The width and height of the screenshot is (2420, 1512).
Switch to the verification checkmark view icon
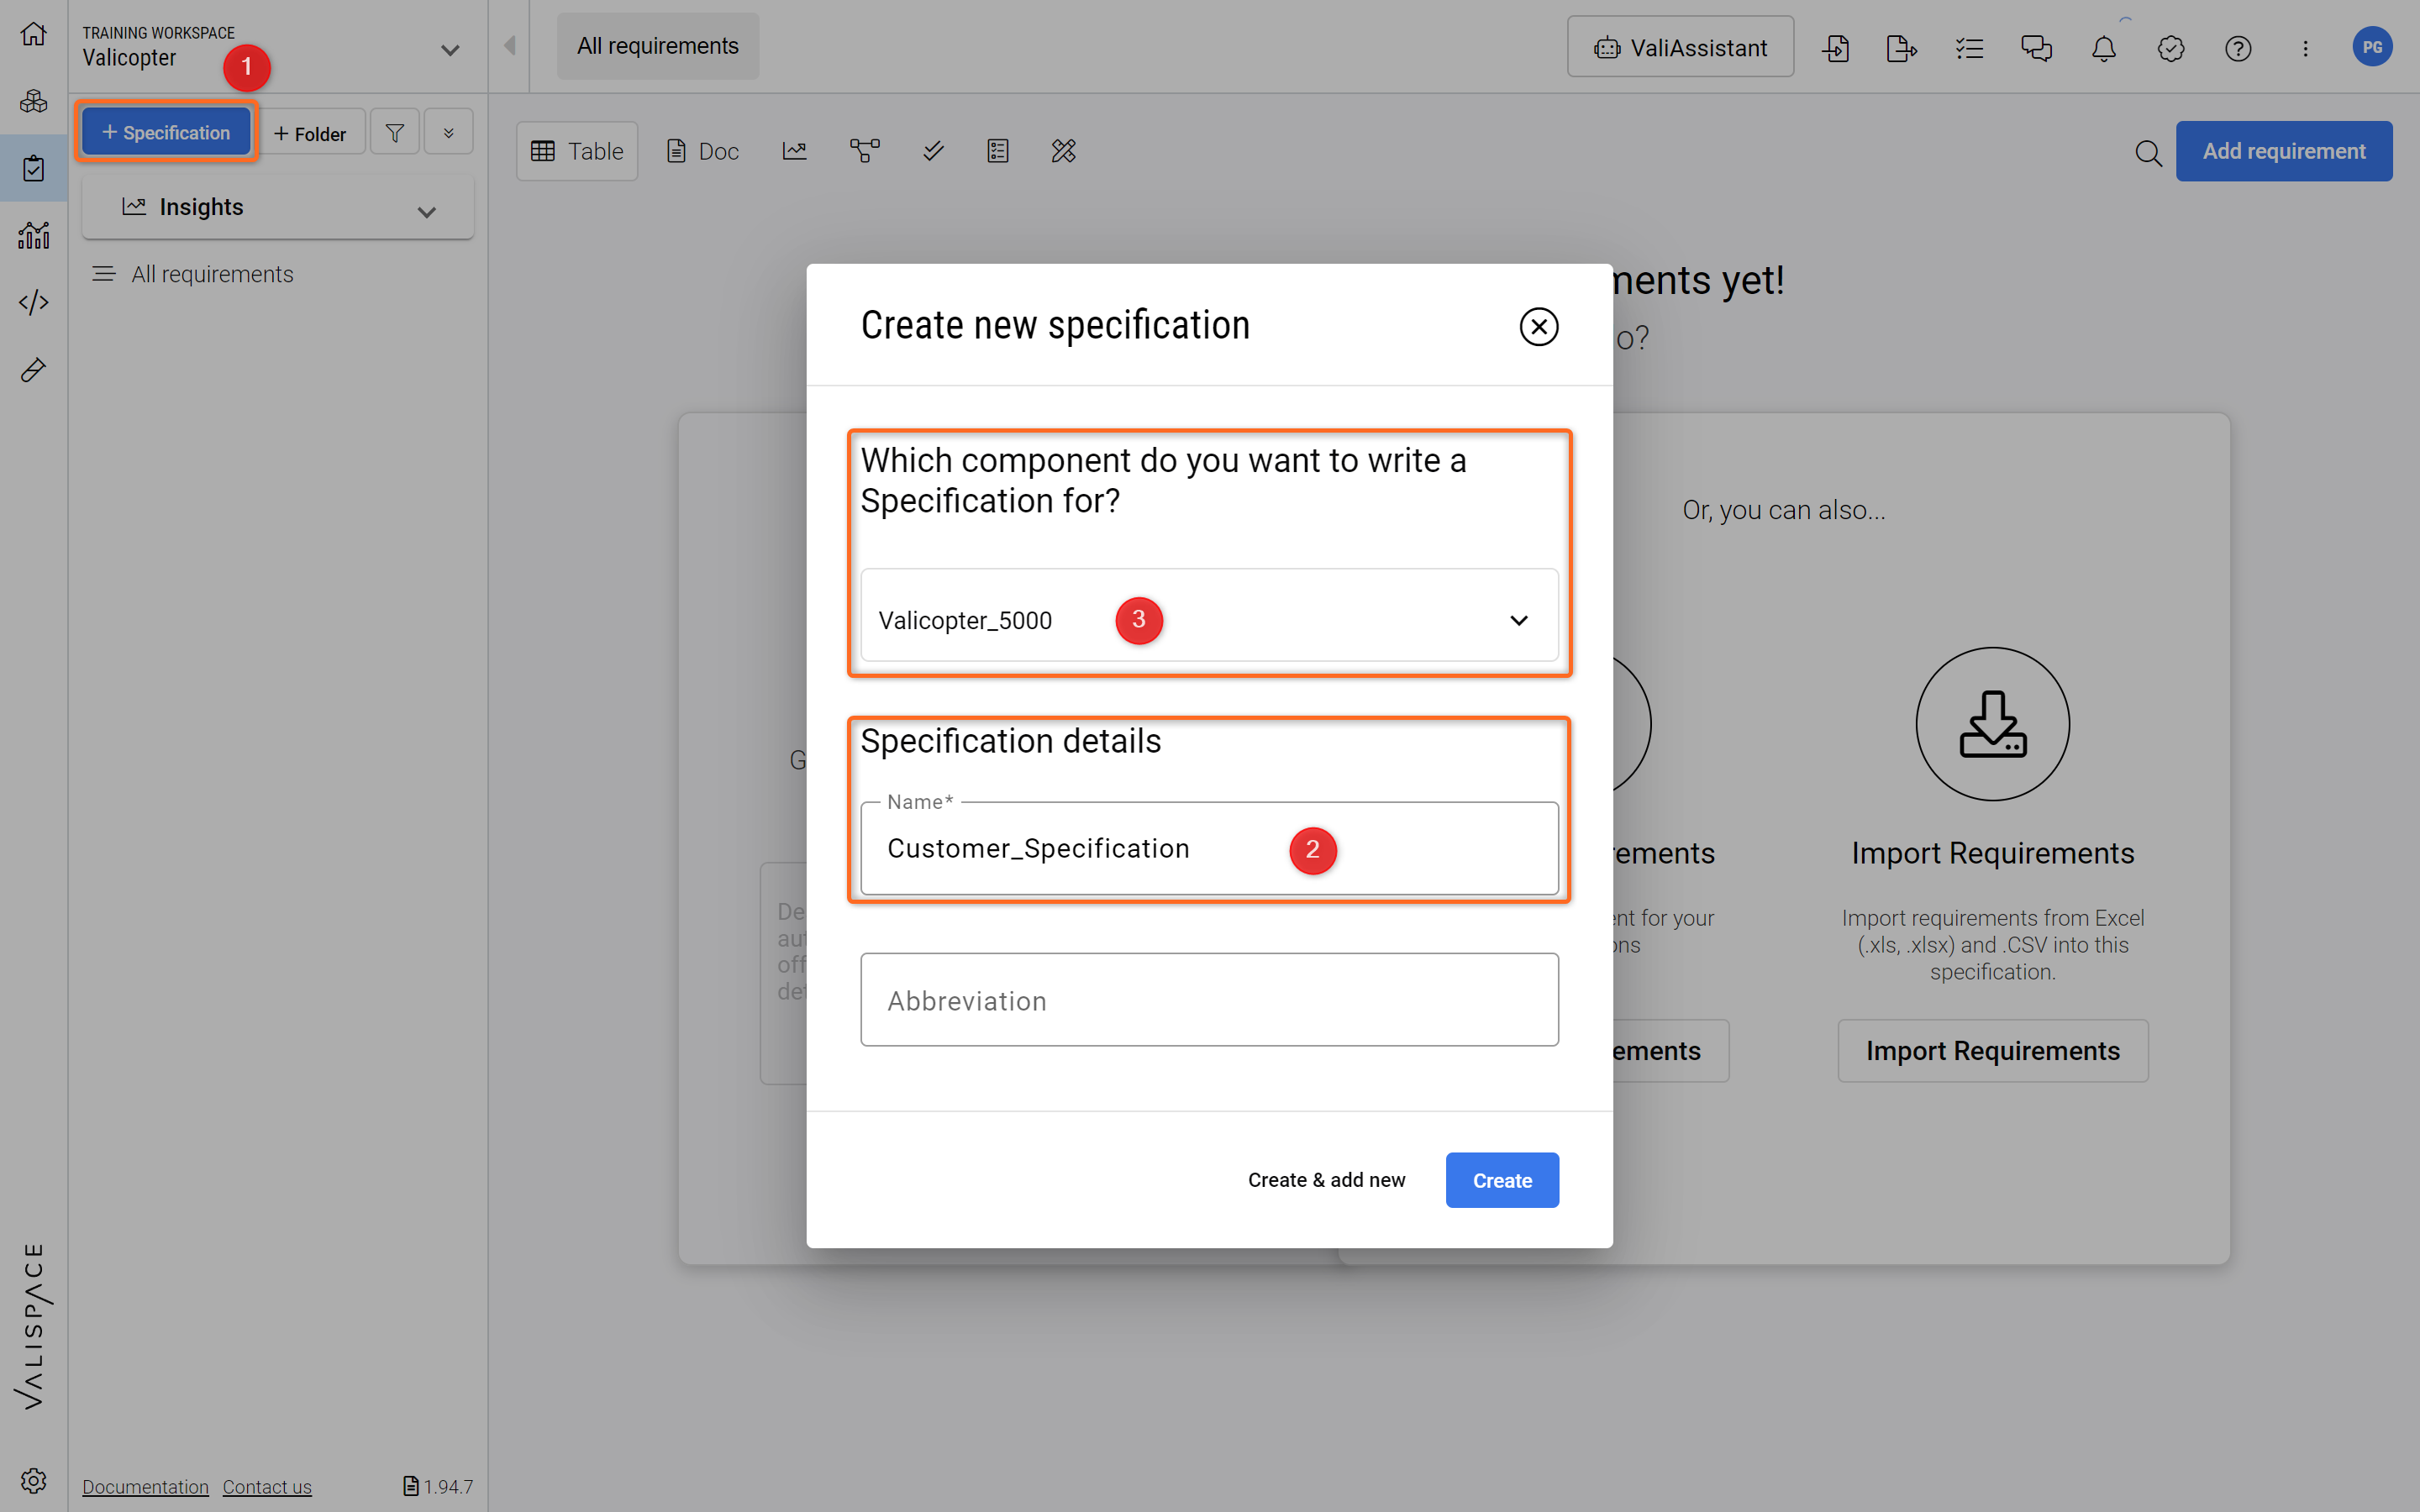tap(933, 151)
